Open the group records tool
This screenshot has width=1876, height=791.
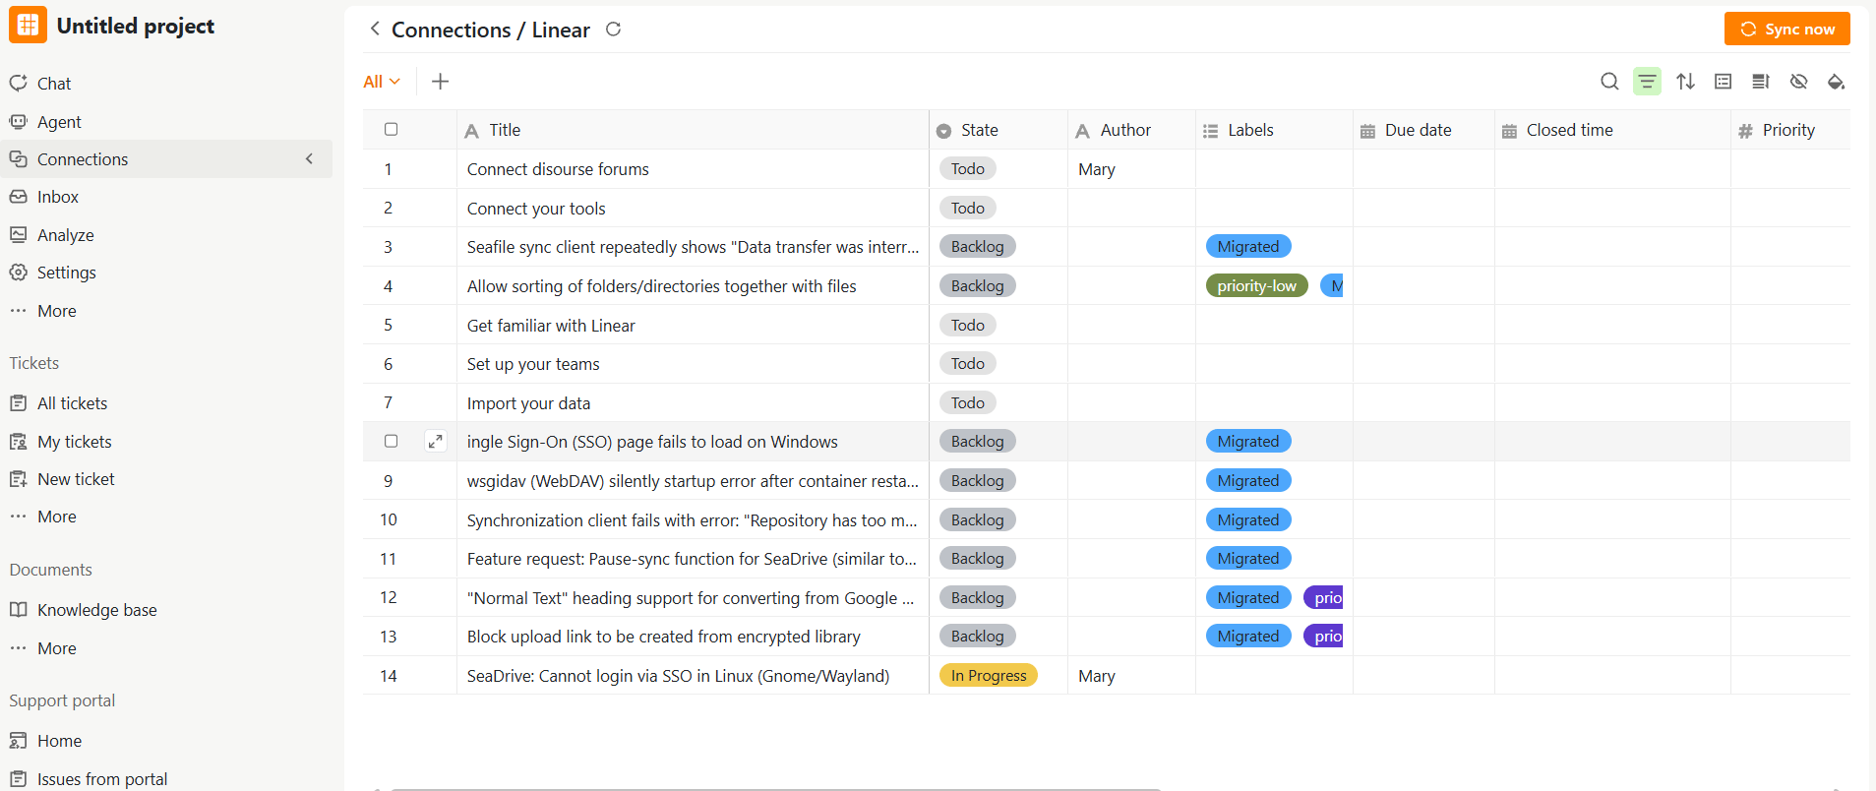click(x=1723, y=82)
